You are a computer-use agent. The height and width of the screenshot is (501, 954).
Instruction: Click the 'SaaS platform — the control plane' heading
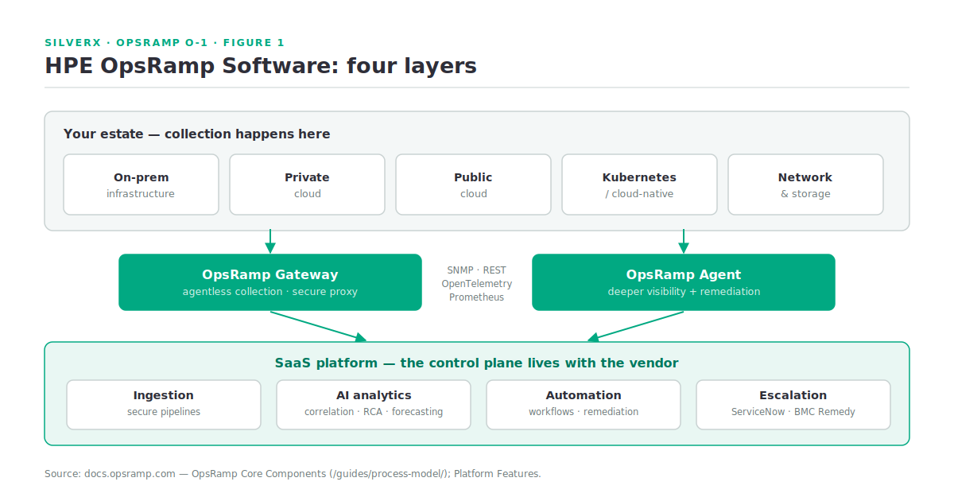click(x=477, y=363)
